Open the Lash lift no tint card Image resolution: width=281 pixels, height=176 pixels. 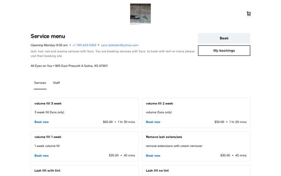pos(196,171)
